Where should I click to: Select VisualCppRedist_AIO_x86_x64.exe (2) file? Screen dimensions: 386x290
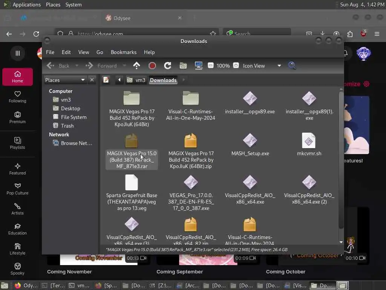coord(309,190)
